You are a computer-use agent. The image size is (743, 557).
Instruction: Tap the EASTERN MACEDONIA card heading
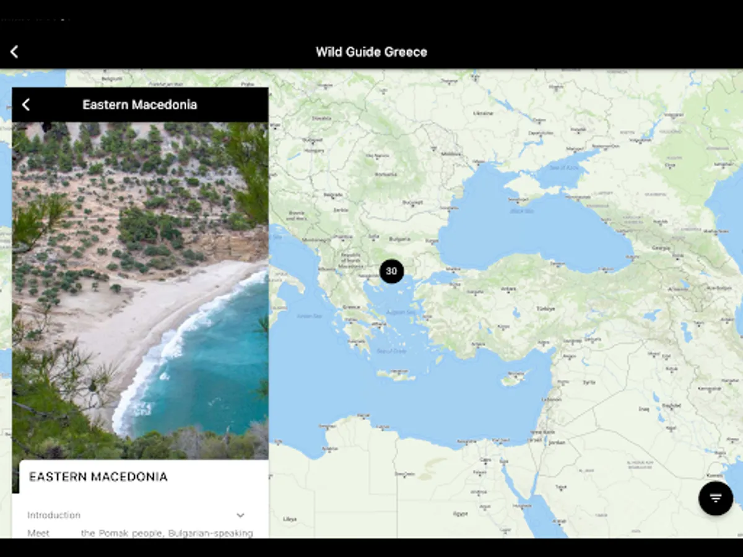tap(98, 477)
